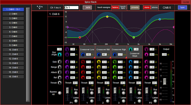Click the yellow band 2 EQ node

tap(107, 17)
